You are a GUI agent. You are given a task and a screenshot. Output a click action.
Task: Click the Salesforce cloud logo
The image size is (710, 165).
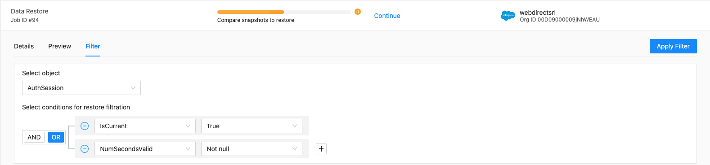pos(508,16)
